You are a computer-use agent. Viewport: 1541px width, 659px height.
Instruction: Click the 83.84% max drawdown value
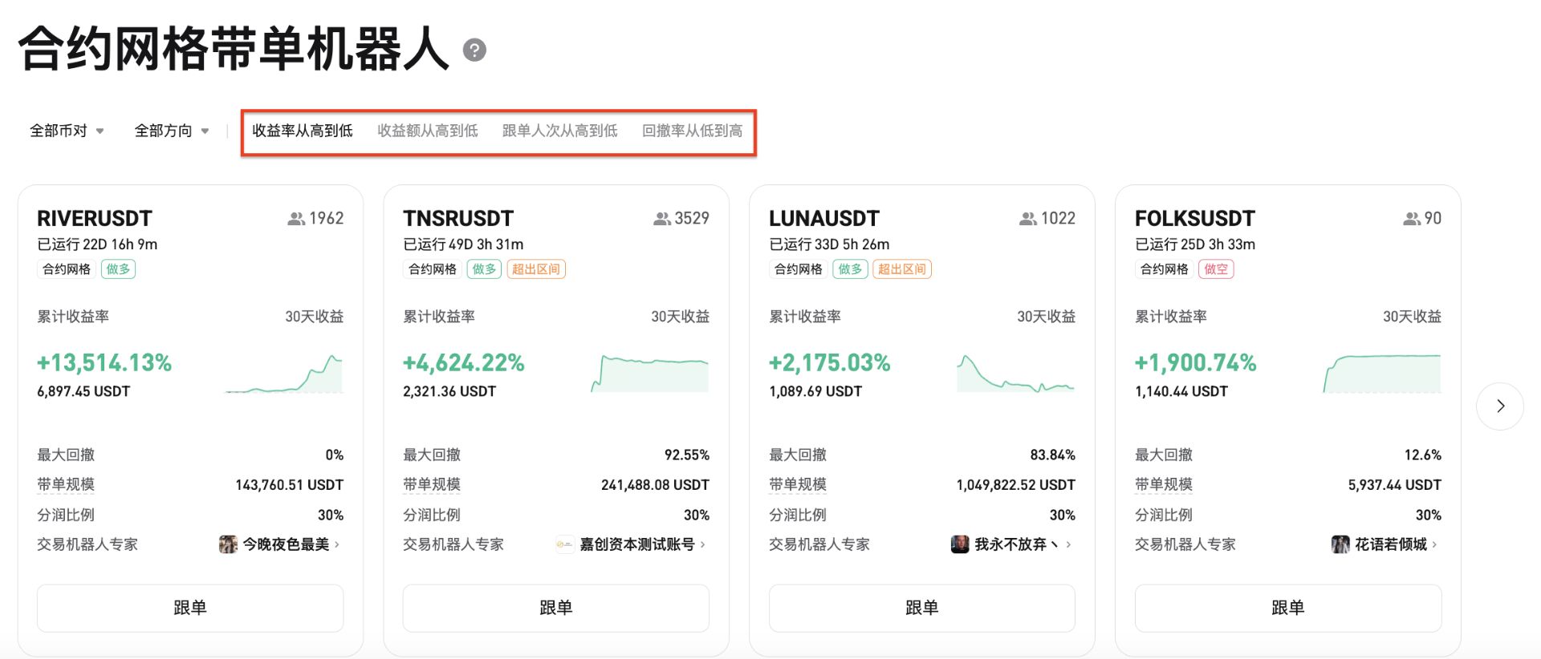click(x=1053, y=455)
